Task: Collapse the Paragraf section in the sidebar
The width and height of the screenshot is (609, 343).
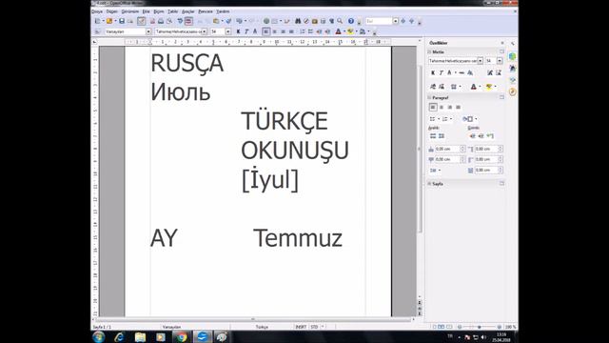Action: point(429,97)
